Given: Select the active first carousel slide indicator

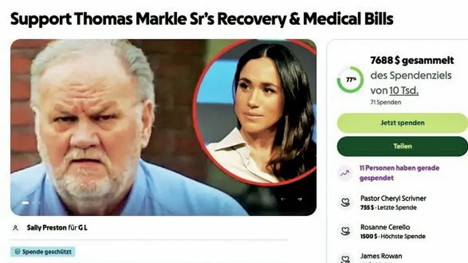Looking at the screenshot, I should [x=26, y=203].
